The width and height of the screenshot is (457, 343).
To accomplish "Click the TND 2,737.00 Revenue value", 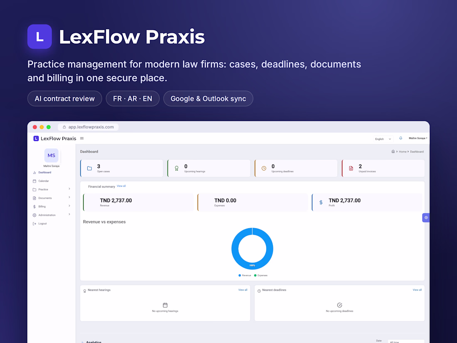I will (x=116, y=201).
